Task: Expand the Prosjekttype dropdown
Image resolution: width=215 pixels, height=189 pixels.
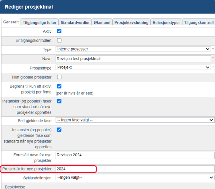Action: 133,68
